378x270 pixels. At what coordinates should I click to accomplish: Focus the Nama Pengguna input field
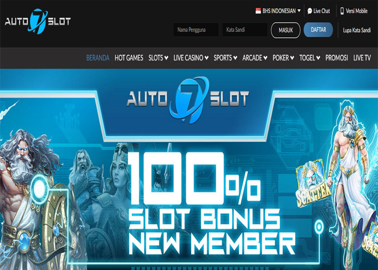click(x=195, y=30)
